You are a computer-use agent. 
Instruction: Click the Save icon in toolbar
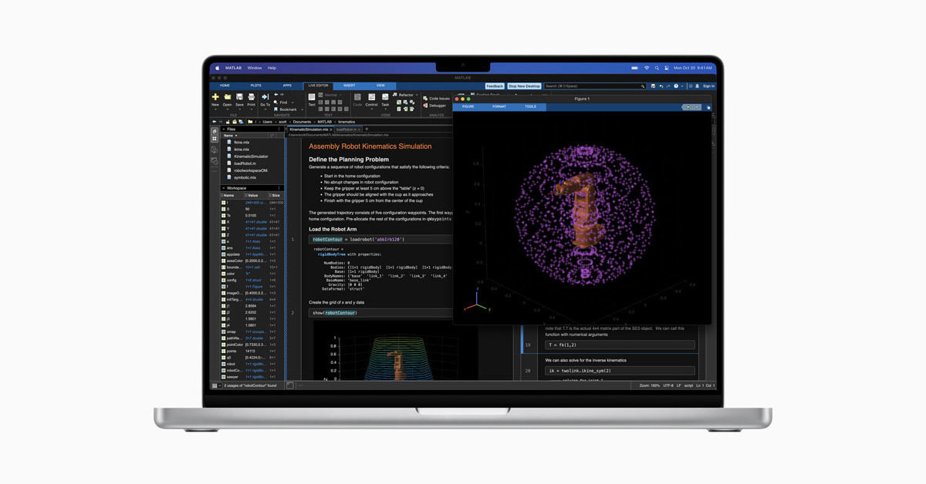click(x=239, y=97)
